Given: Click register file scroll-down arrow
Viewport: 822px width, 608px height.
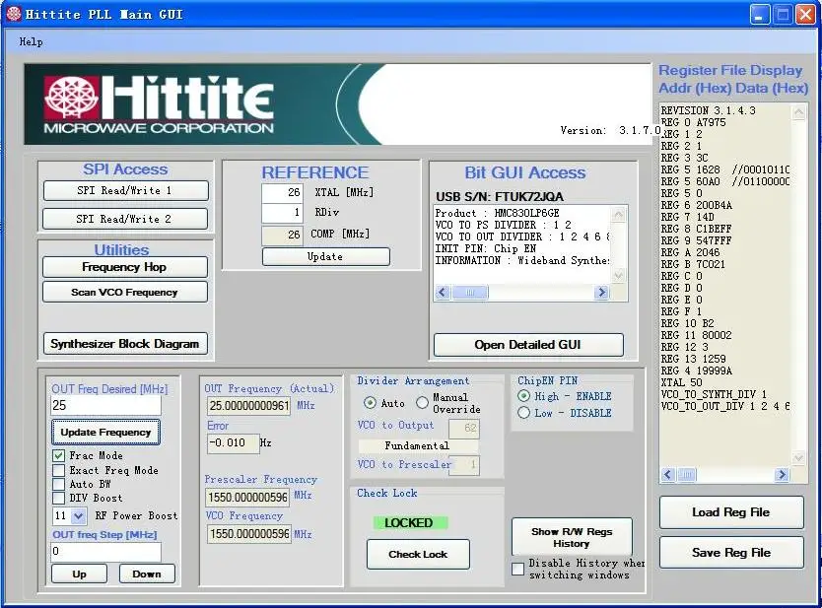Looking at the screenshot, I should point(798,458).
